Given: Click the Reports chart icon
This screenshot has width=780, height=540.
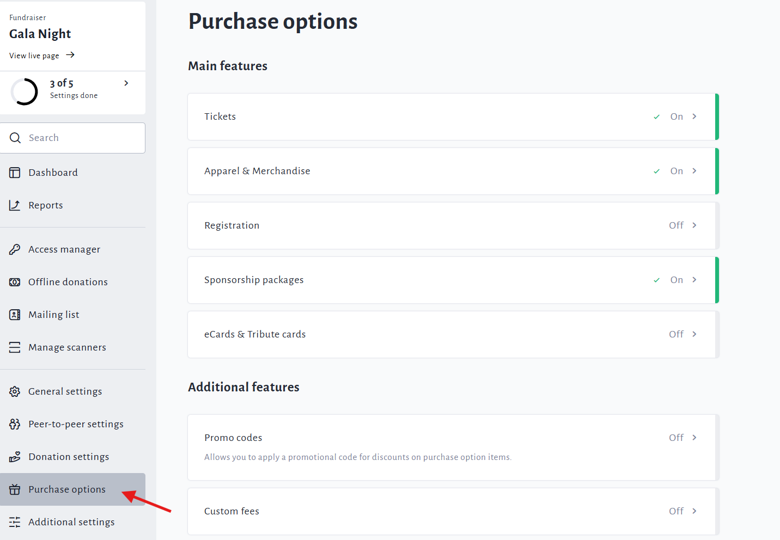Looking at the screenshot, I should [15, 205].
